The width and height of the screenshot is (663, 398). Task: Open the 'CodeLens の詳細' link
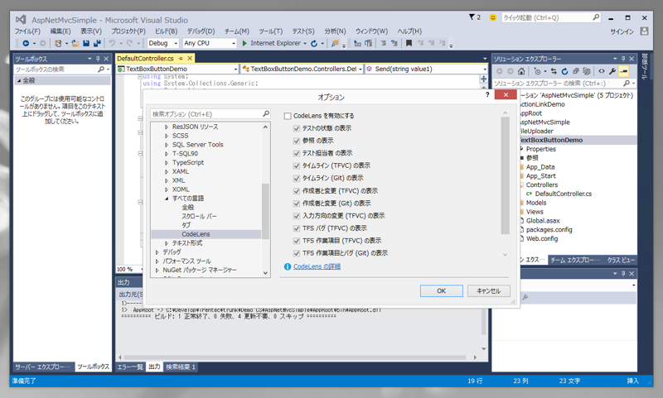(x=317, y=266)
